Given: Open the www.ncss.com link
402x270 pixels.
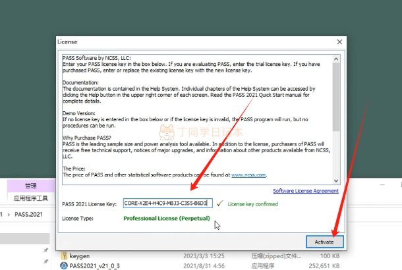Looking at the screenshot, I should point(248,175).
